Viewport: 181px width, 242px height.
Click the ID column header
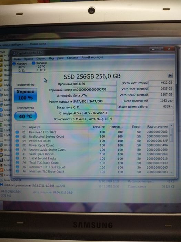24,127
